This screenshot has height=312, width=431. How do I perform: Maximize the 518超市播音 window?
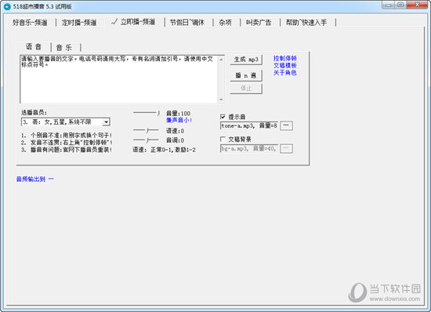tap(400, 5)
